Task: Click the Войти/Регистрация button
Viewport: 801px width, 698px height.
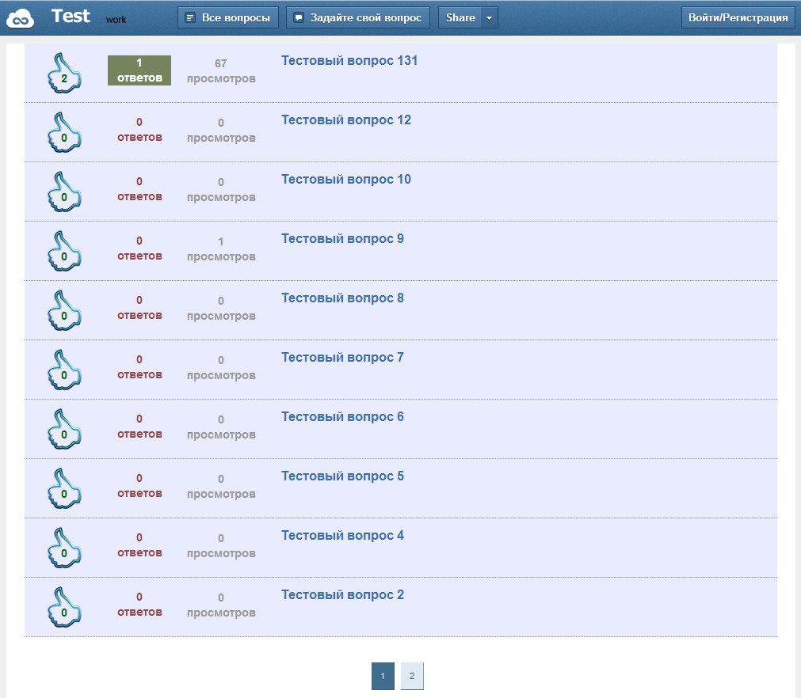Action: tap(738, 18)
